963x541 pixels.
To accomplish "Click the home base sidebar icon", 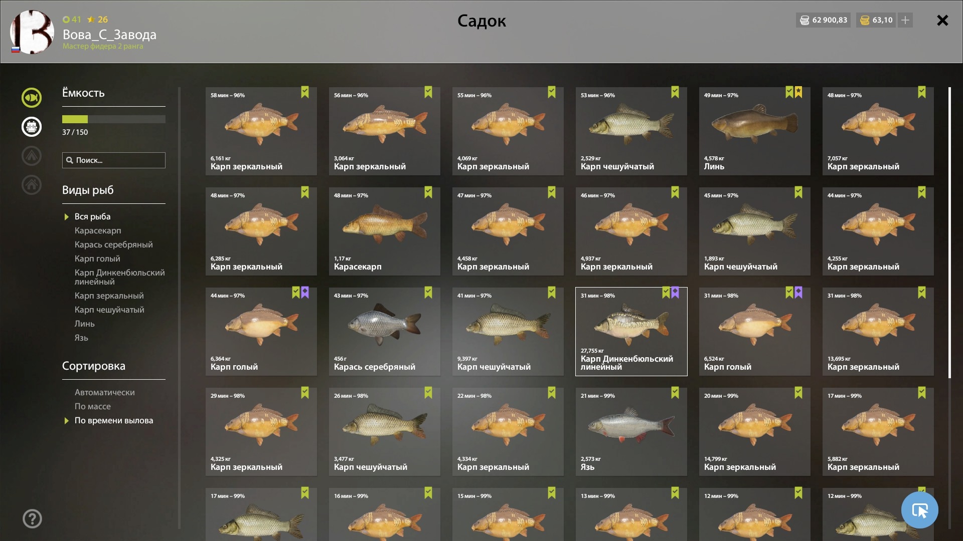I will pyautogui.click(x=32, y=185).
